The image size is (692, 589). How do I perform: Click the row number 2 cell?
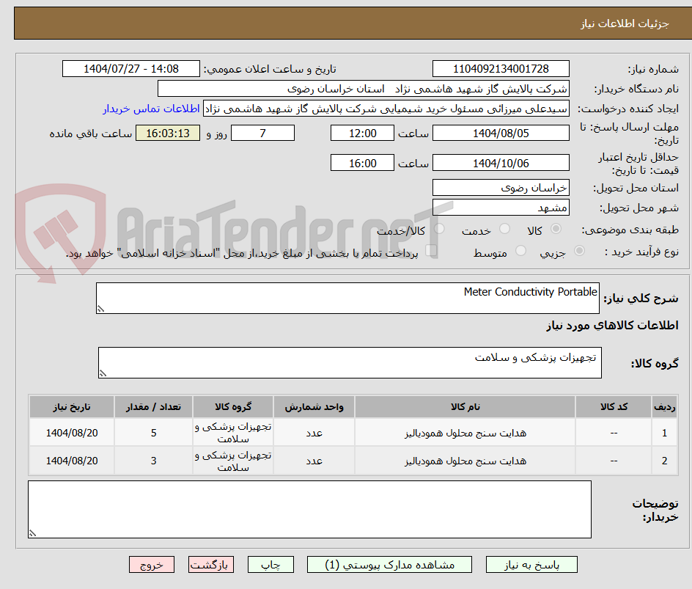(665, 461)
